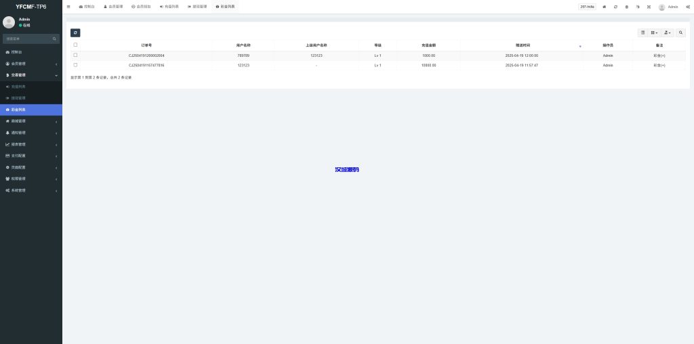The image size is (694, 344).
Task: Click the trash icon in the top bar
Action: pyautogui.click(x=626, y=7)
